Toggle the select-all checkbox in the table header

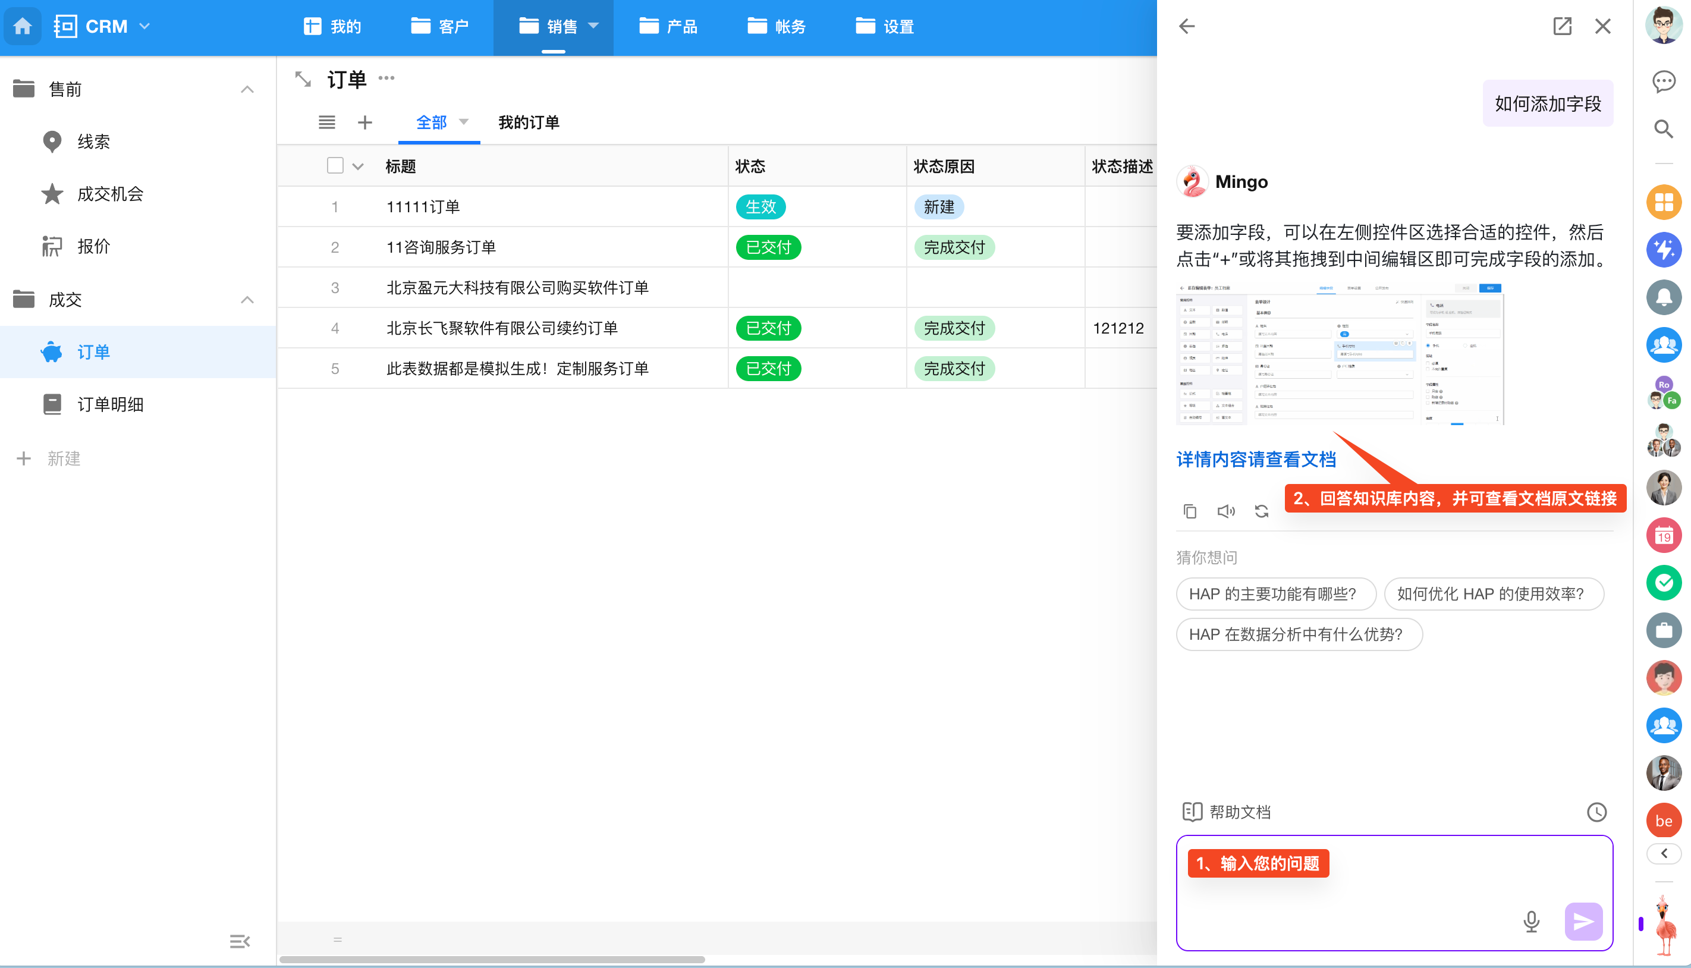click(335, 165)
